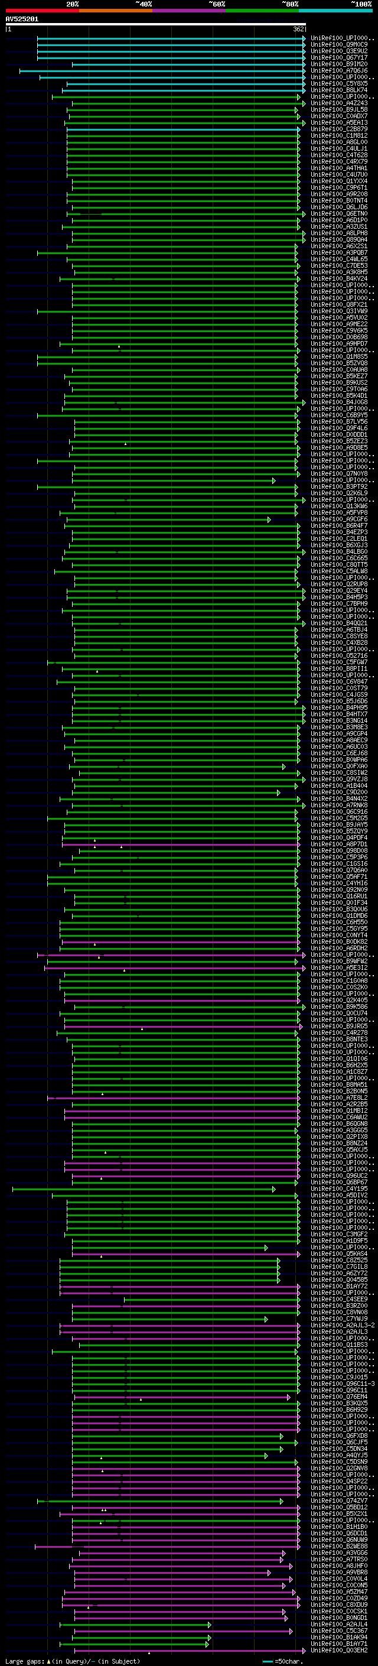Screen dimensions: 378x1666
Task: Click the cyan ~100% identity legend segment
Action: point(335,11)
